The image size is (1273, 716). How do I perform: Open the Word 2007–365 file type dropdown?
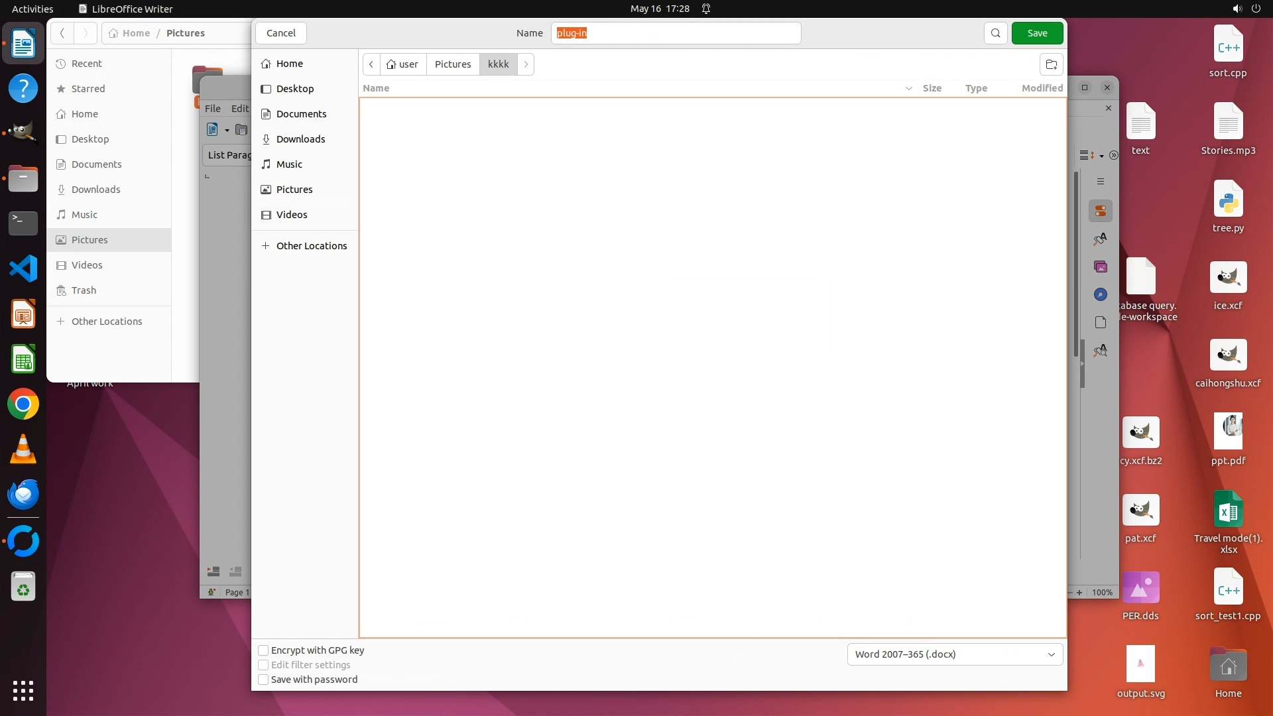tap(955, 654)
